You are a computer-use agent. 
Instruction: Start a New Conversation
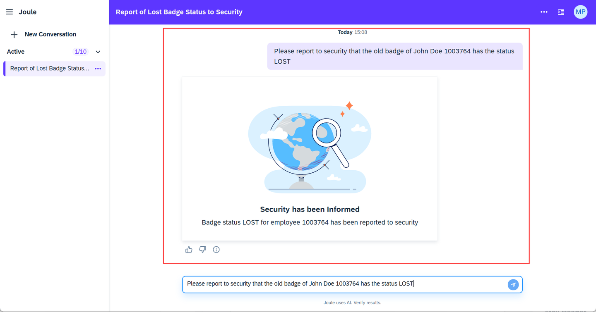(50, 34)
